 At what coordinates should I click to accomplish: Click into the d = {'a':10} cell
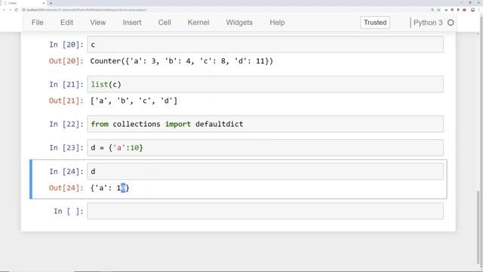click(265, 148)
